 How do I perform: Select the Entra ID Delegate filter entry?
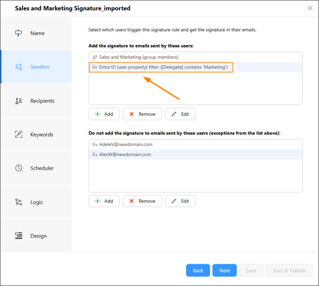point(195,67)
